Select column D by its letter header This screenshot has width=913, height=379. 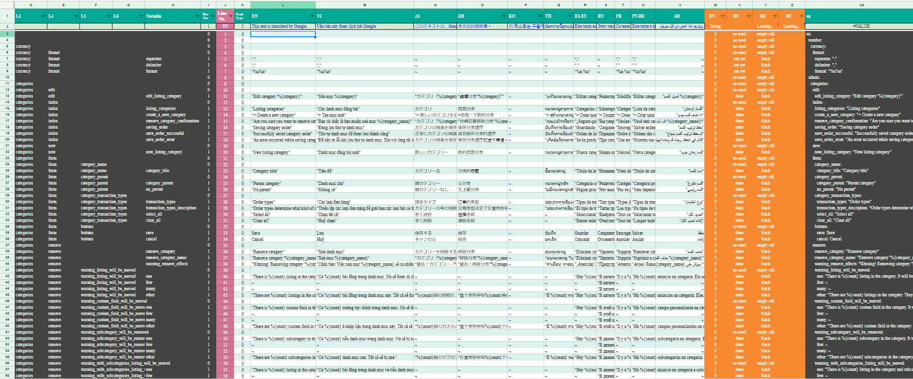coord(31,5)
